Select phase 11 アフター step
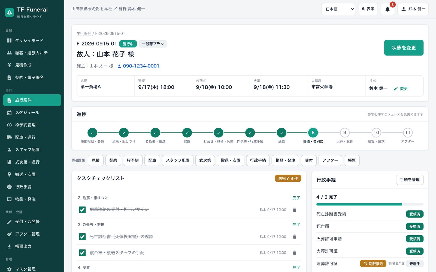 tap(408, 133)
